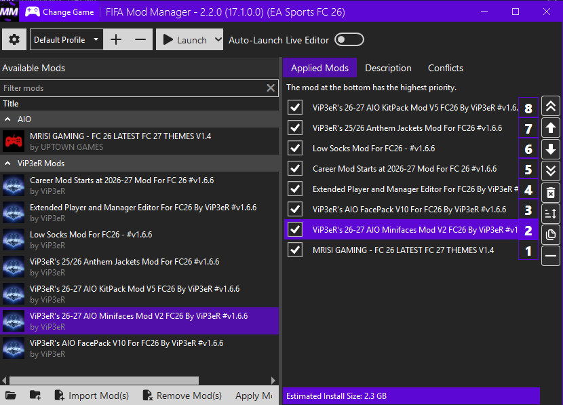The height and width of the screenshot is (405, 563).
Task: Collapse the AIO mods group
Action: tap(7, 119)
